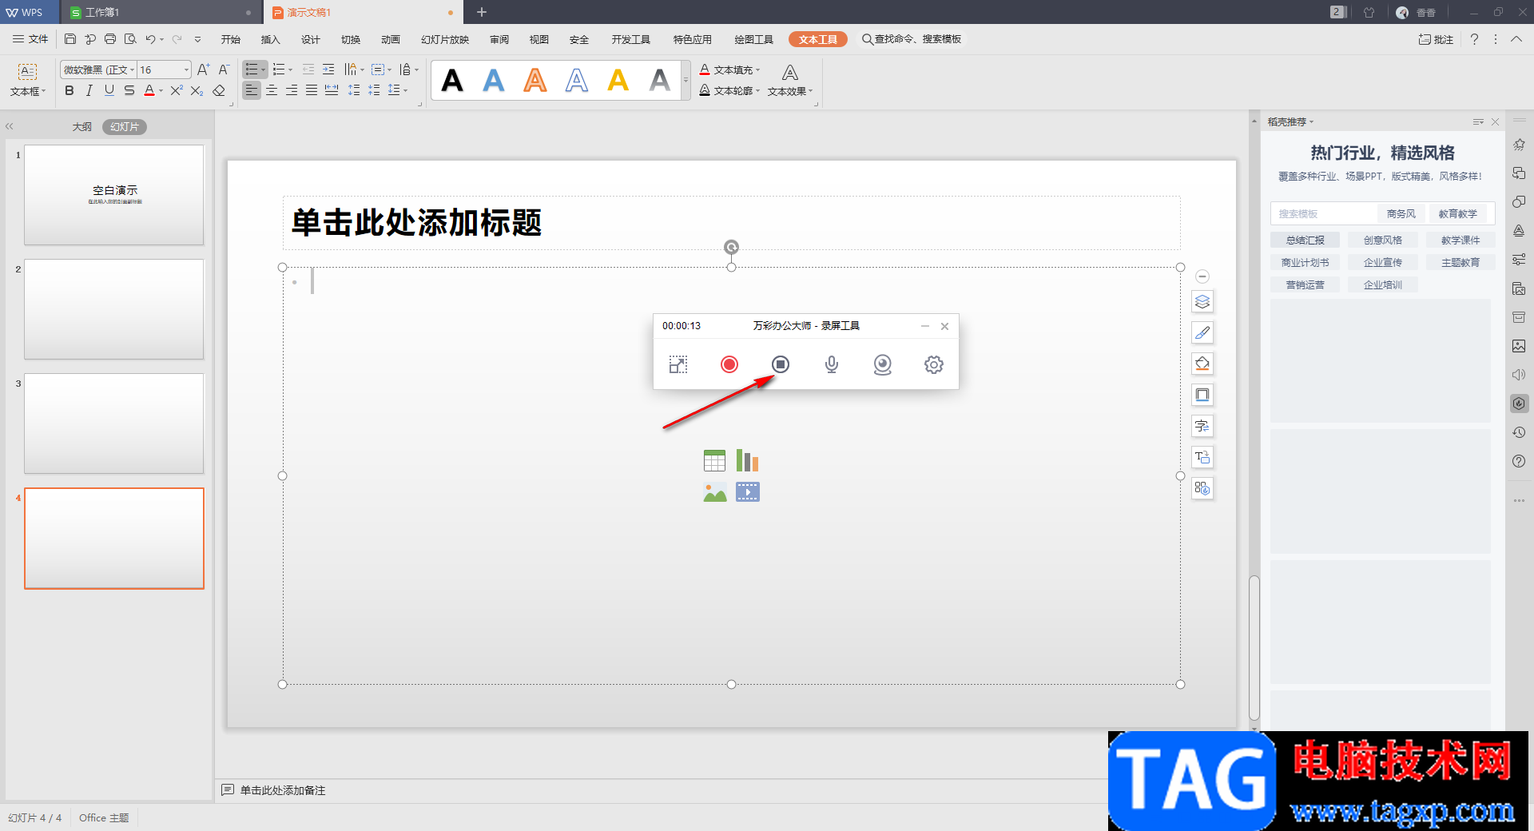
Task: Increase list indent level
Action: [328, 70]
